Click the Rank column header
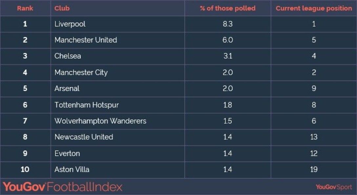 click(x=25, y=9)
